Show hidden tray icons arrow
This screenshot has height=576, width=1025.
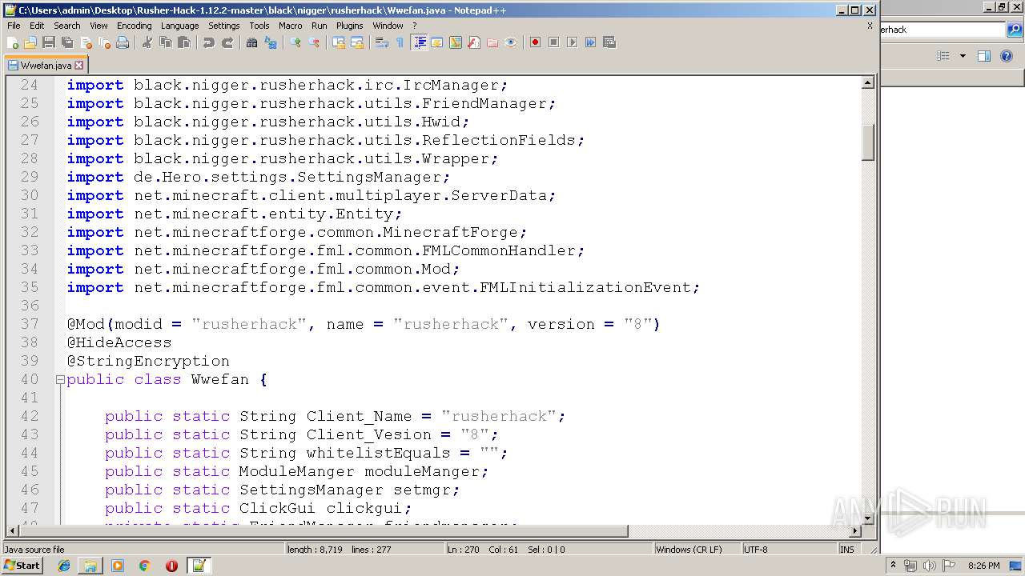coord(893,566)
